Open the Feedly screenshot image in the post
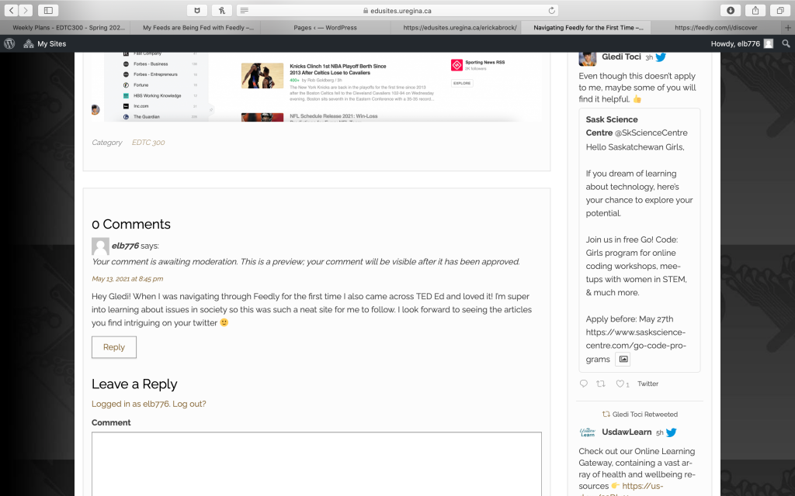 (317, 87)
